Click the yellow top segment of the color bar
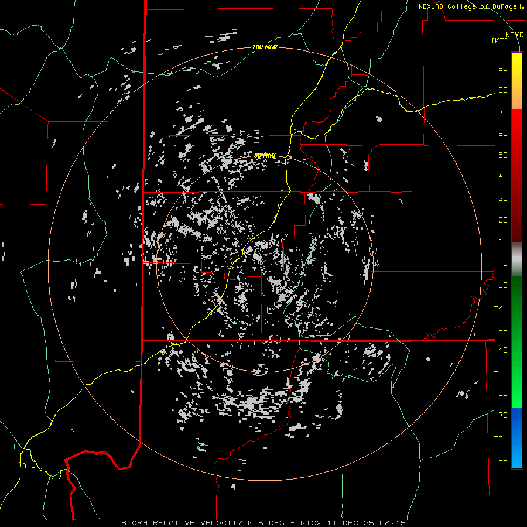This screenshot has height=527, width=527. pos(517,81)
